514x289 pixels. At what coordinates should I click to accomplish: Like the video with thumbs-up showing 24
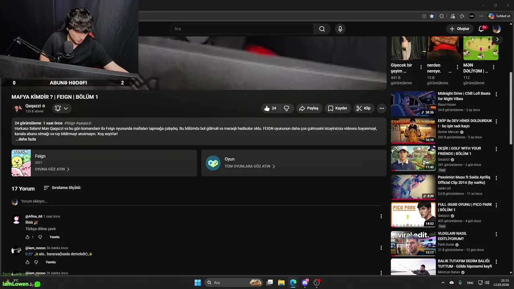(x=270, y=108)
